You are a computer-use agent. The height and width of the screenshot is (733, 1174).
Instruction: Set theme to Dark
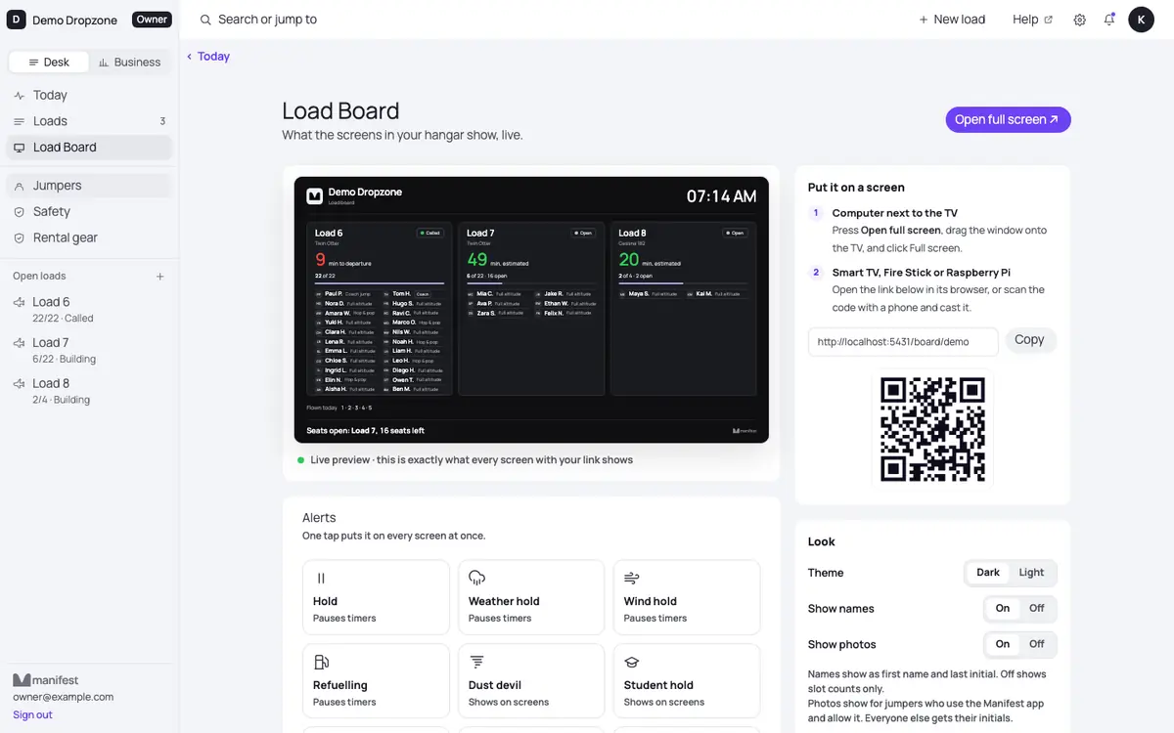[x=988, y=573]
